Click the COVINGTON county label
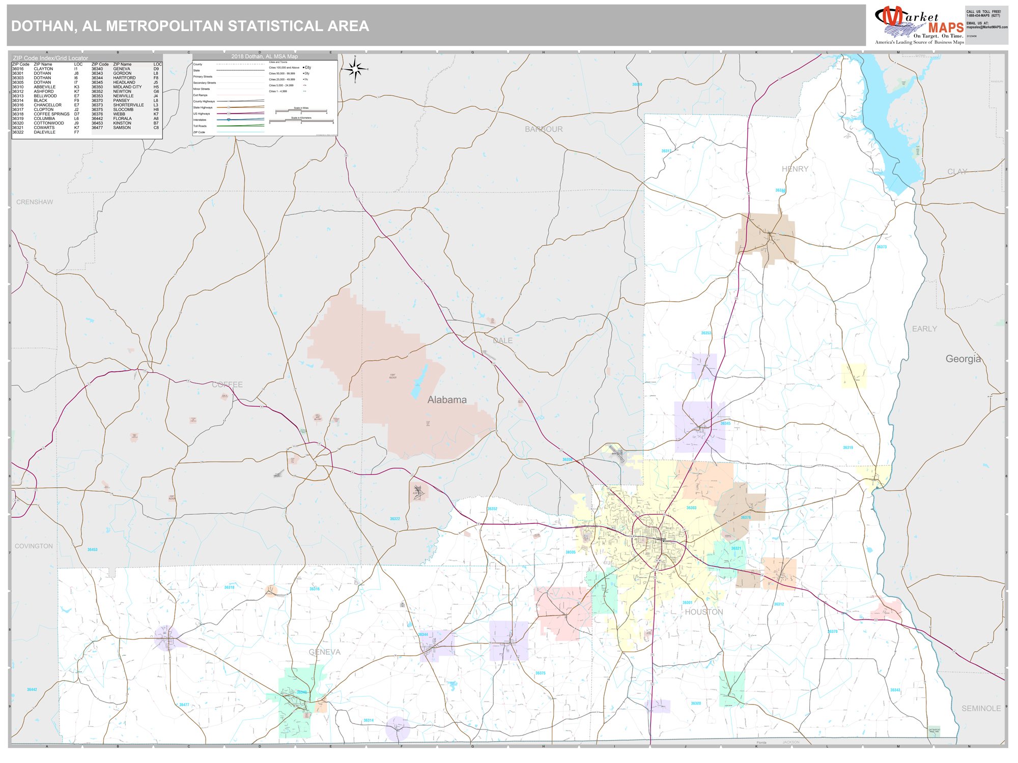Screen dimensions: 1018x763 [34, 546]
